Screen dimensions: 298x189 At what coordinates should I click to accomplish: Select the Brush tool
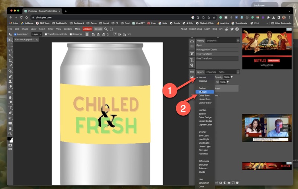point(10,76)
